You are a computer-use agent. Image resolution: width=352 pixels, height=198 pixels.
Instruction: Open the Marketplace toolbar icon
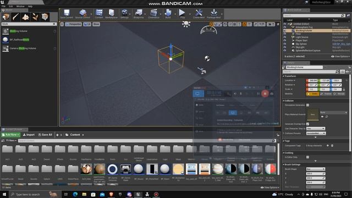click(111, 14)
